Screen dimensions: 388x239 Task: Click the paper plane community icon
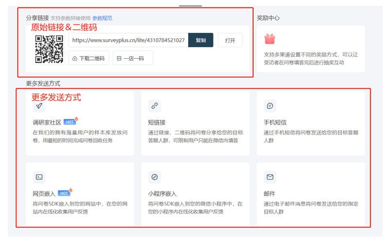coord(39,106)
